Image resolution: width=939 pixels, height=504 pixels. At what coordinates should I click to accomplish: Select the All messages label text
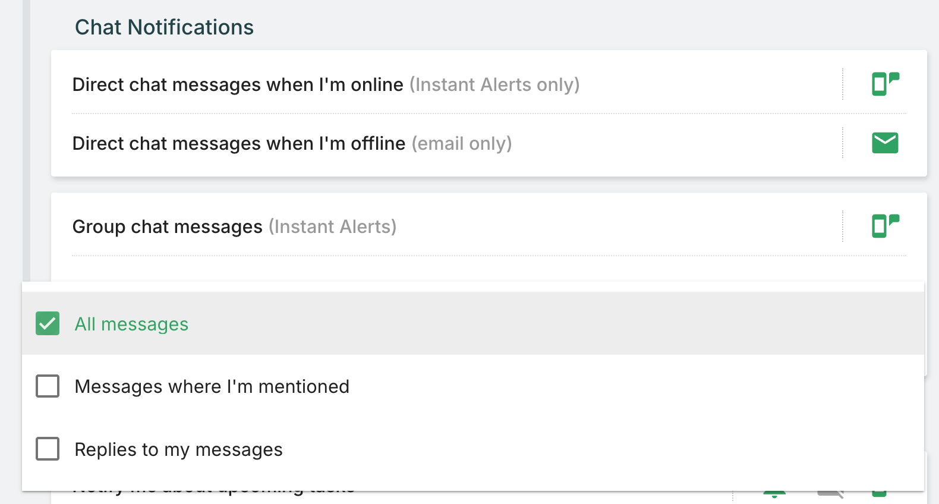[131, 324]
